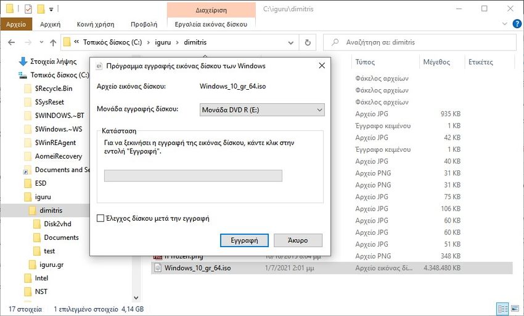Select the Intel folder
Screen dimensions: 524x316
coord(41,278)
